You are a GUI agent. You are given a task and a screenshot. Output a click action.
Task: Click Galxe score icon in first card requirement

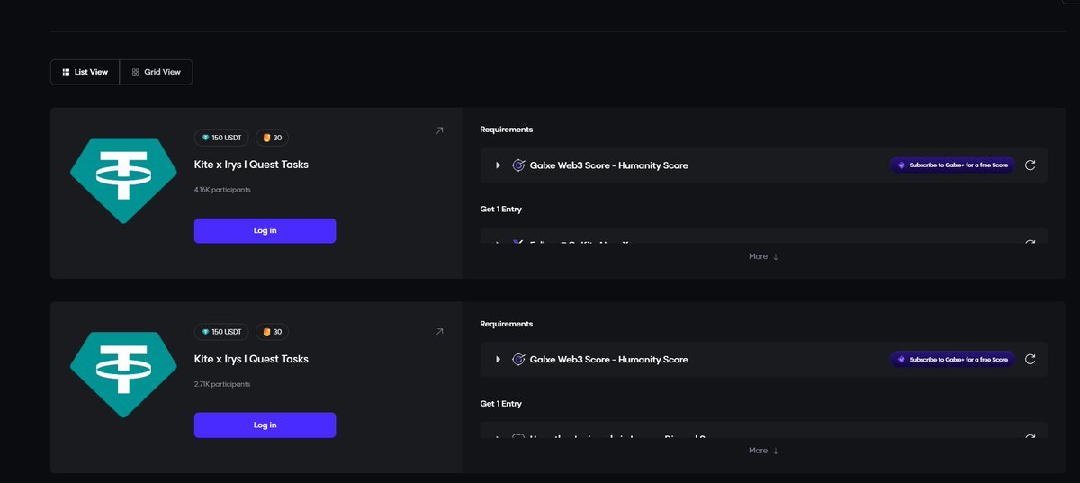(x=518, y=165)
